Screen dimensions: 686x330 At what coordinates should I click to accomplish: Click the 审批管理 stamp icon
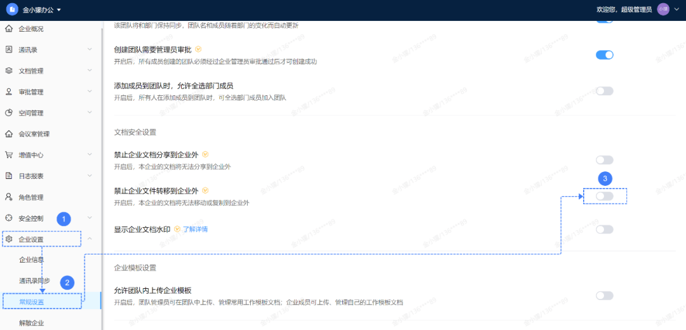click(x=9, y=92)
